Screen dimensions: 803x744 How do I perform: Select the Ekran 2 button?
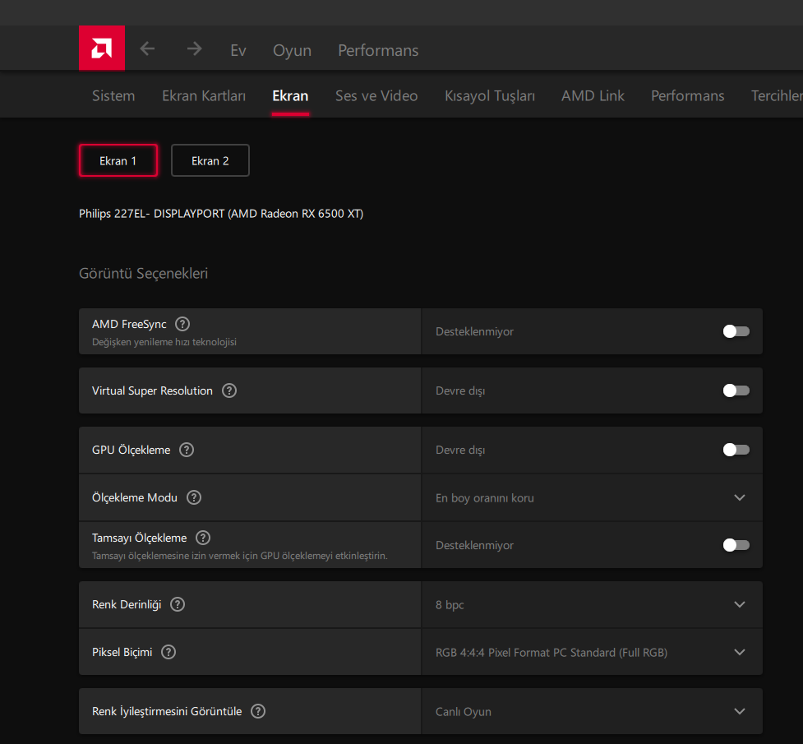210,161
